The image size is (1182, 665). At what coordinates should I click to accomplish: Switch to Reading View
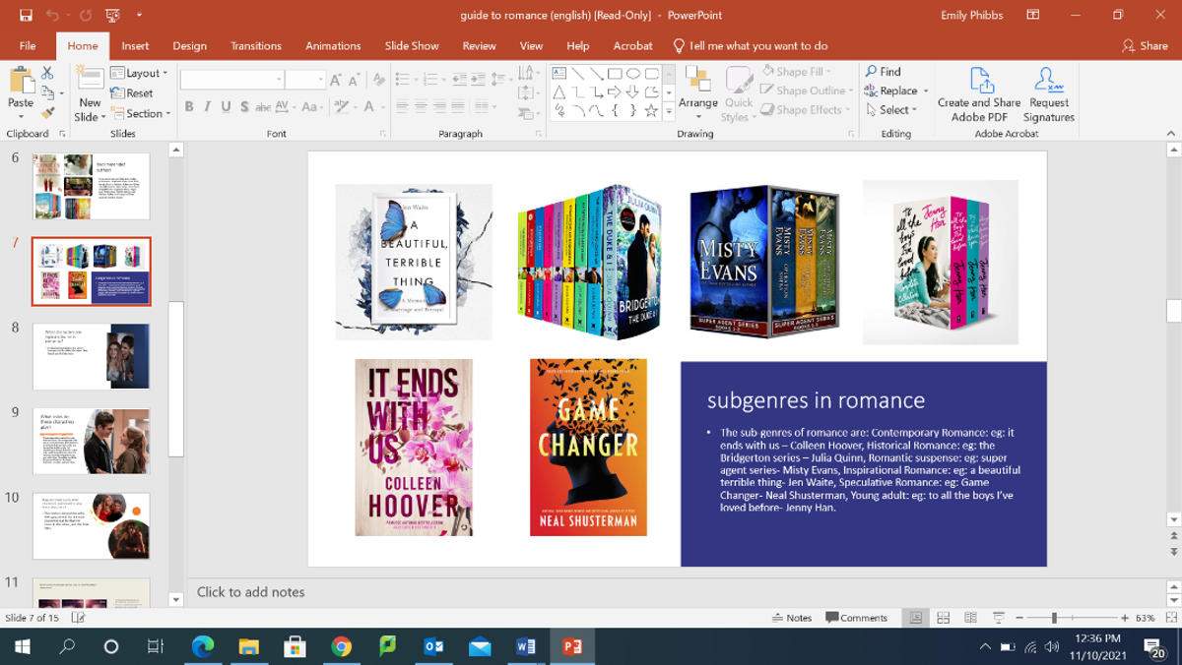[971, 618]
